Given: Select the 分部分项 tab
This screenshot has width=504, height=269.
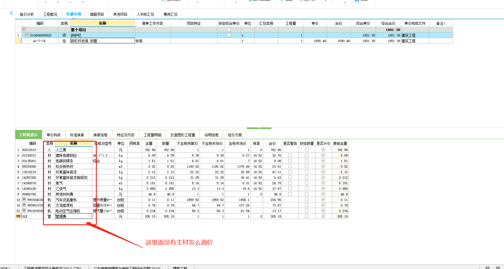Looking at the screenshot, I should 74,14.
